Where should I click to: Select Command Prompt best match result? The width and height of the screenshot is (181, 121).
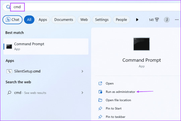46,46
